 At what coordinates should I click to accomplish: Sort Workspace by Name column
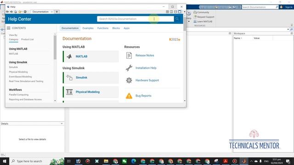click(x=243, y=38)
